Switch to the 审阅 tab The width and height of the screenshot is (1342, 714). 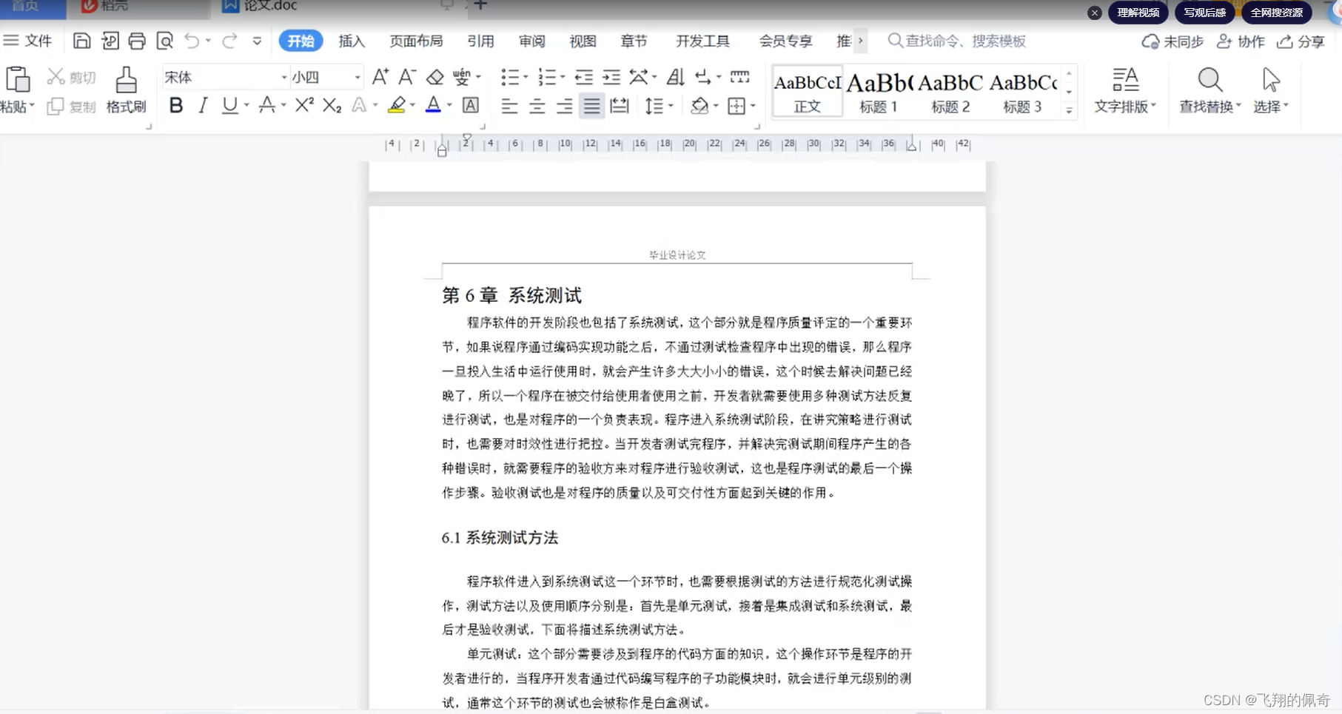point(531,41)
